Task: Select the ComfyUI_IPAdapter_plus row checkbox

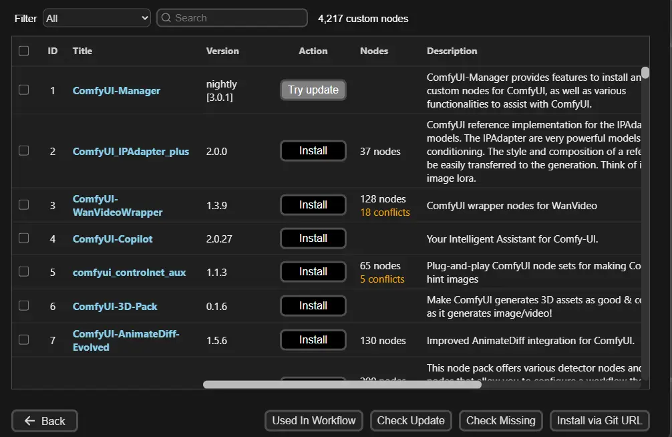Action: click(x=24, y=151)
